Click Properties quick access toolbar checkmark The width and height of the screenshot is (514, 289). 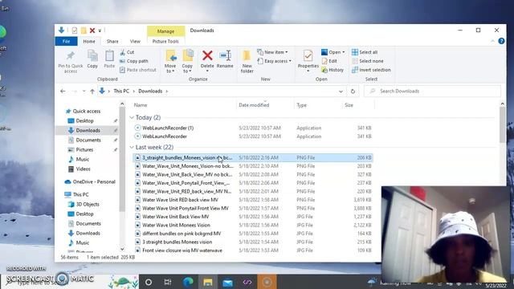click(x=75, y=31)
